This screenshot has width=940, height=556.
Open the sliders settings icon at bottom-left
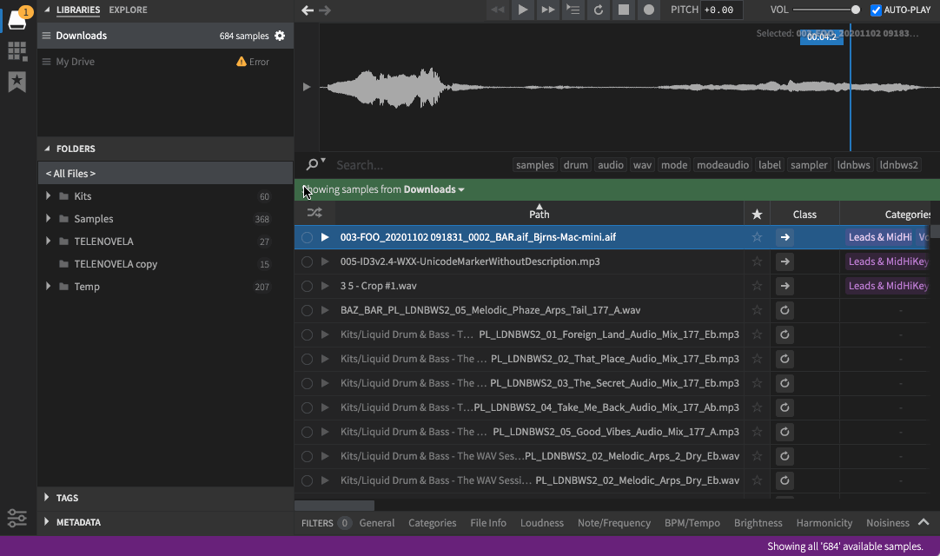click(x=17, y=518)
